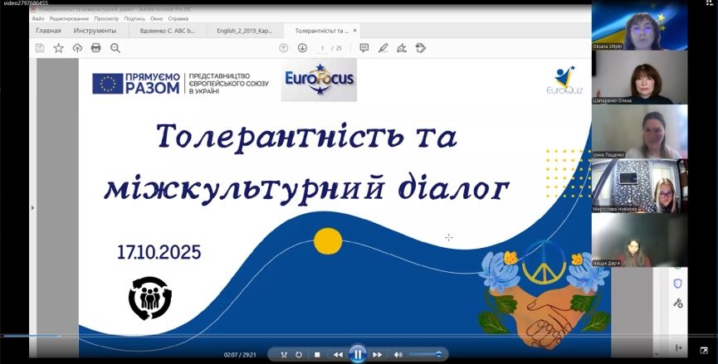The width and height of the screenshot is (718, 364).
Task: Adjust the volume slider
Action: point(425,355)
